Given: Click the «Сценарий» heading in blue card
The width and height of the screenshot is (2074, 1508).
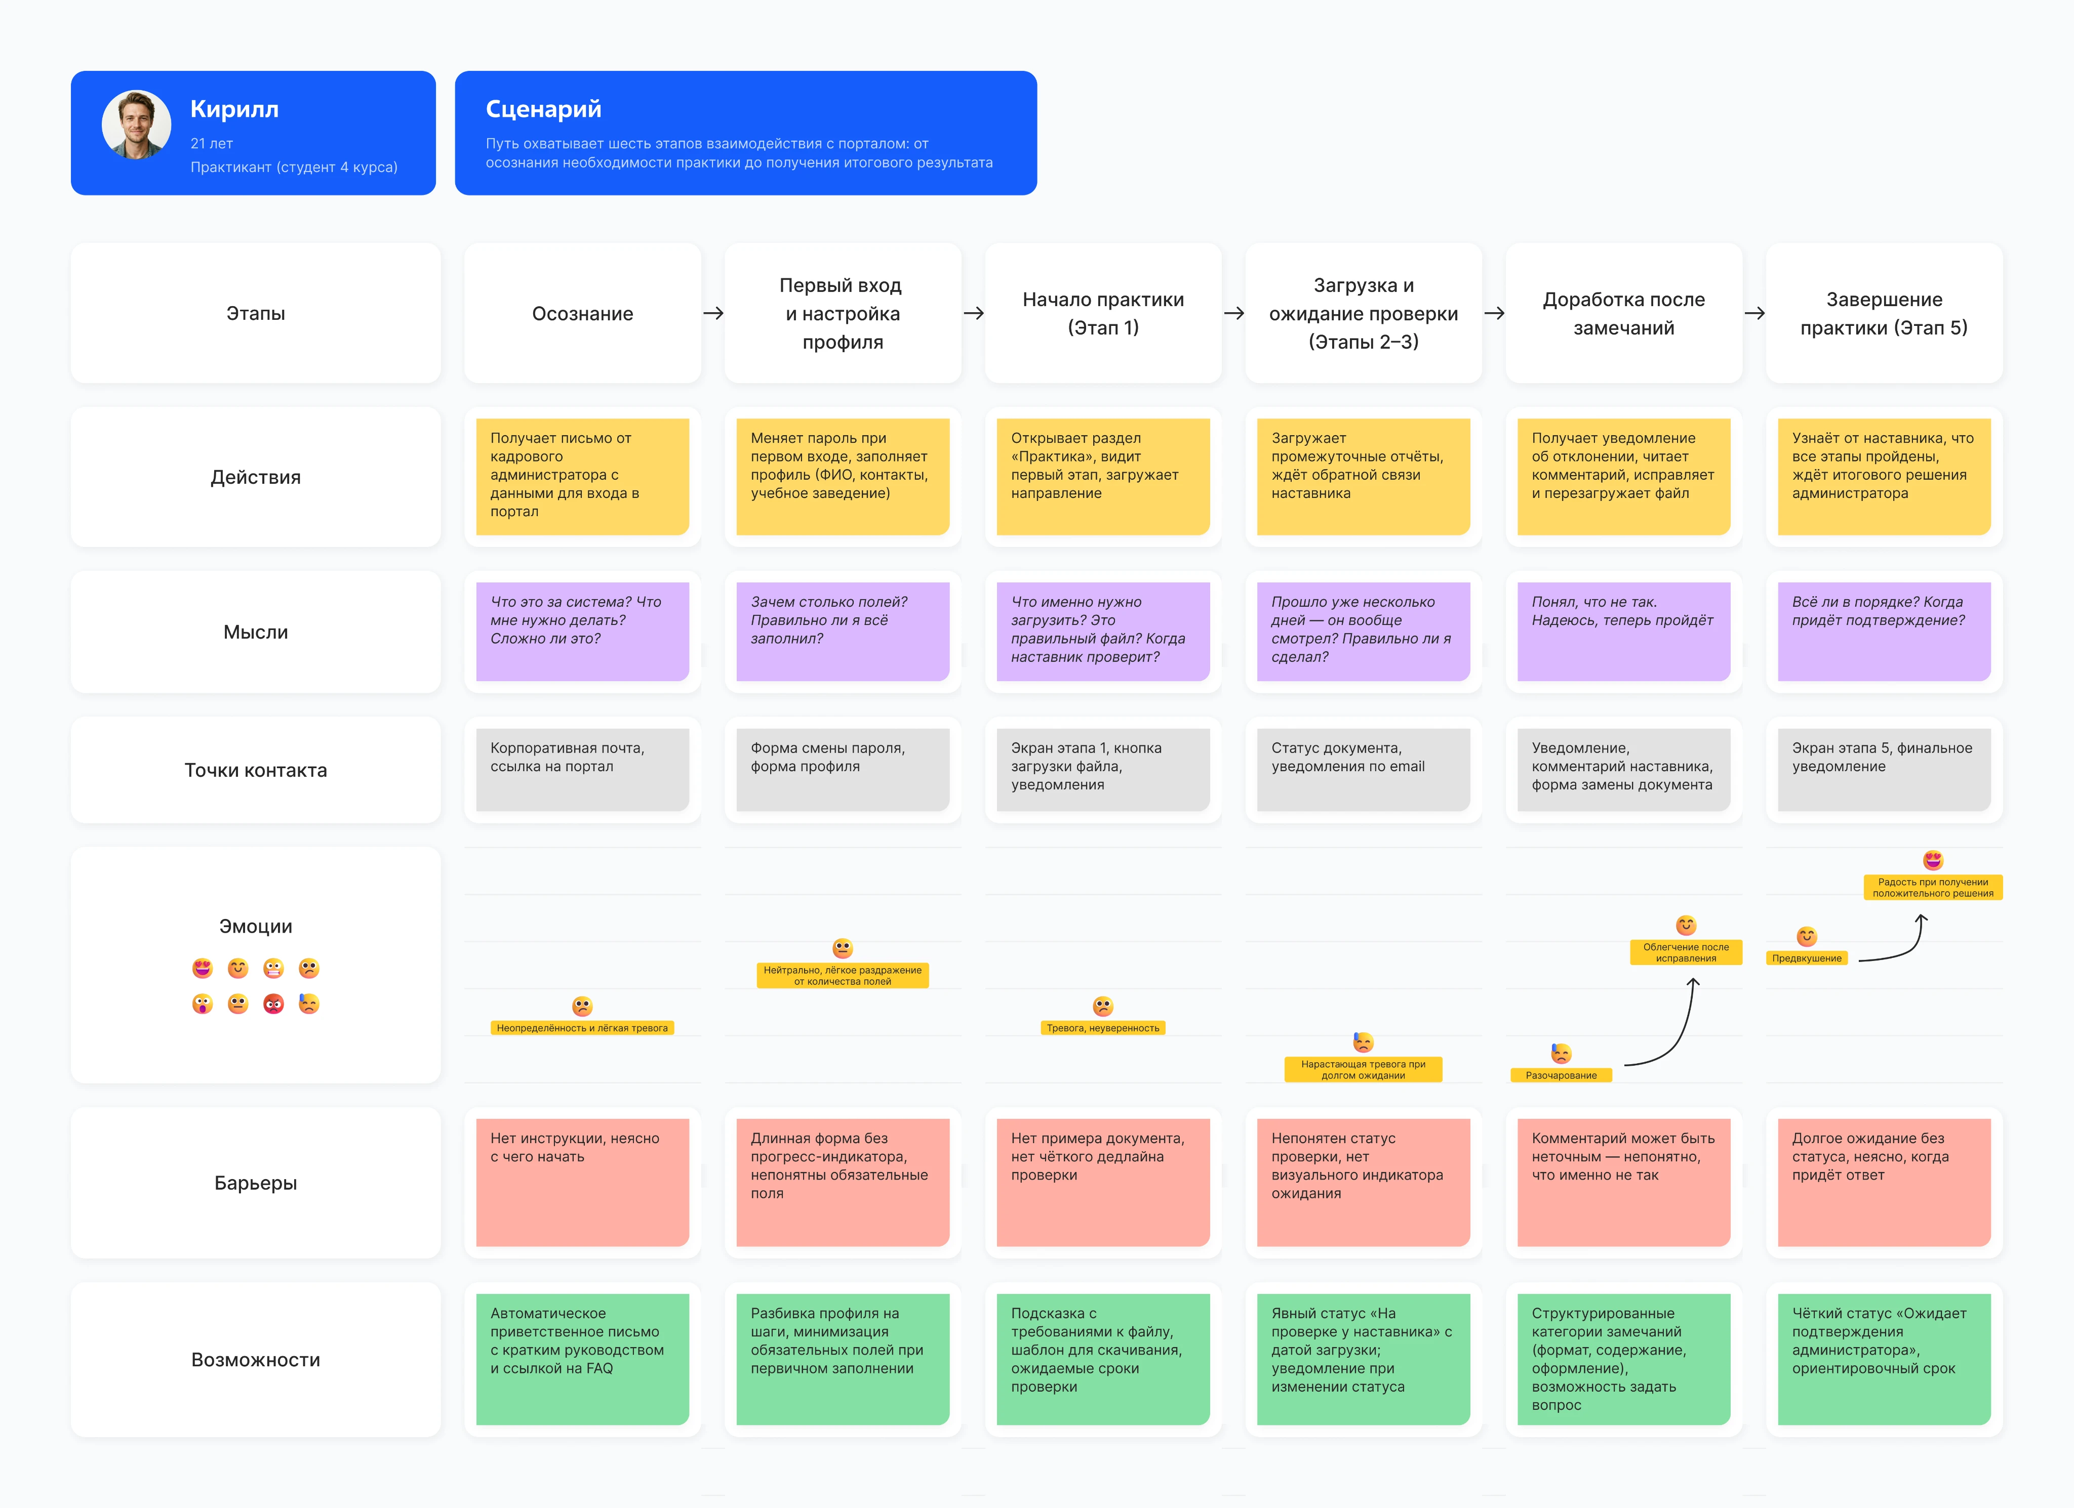Looking at the screenshot, I should pos(543,109).
